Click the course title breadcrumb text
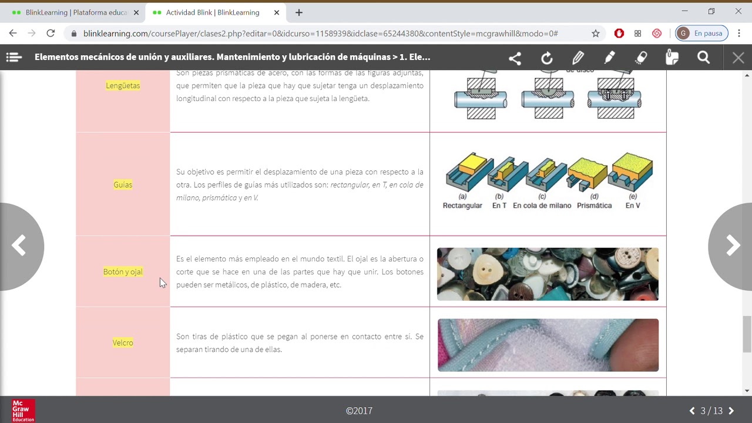This screenshot has height=423, width=752. pos(233,57)
